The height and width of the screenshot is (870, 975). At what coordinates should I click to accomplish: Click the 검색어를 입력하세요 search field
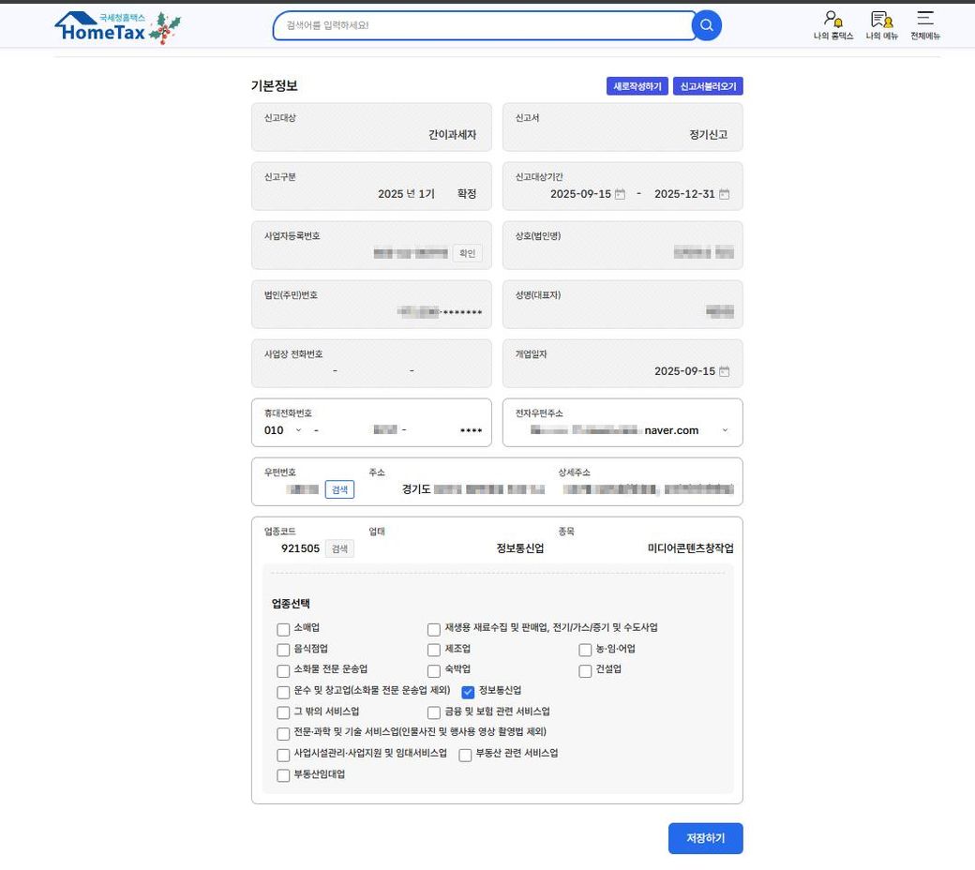(x=483, y=25)
